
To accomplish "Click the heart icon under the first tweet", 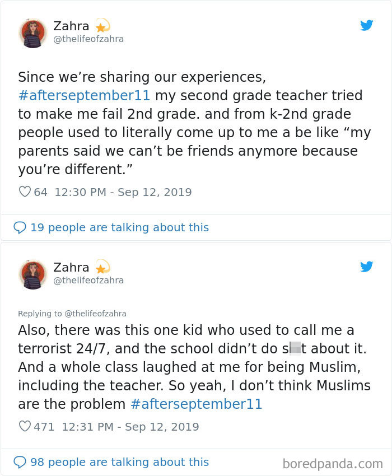I will [x=24, y=192].
